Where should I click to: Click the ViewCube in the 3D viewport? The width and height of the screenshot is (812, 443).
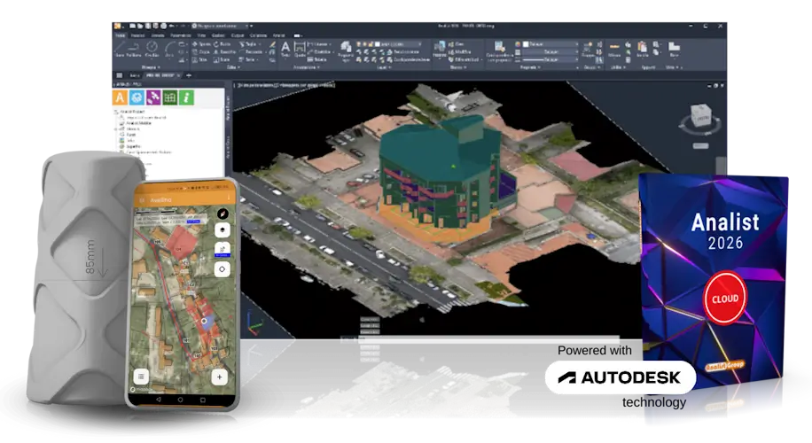click(x=700, y=115)
